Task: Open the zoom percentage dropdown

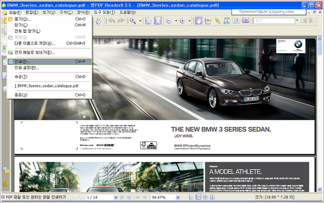Action: (x=178, y=197)
